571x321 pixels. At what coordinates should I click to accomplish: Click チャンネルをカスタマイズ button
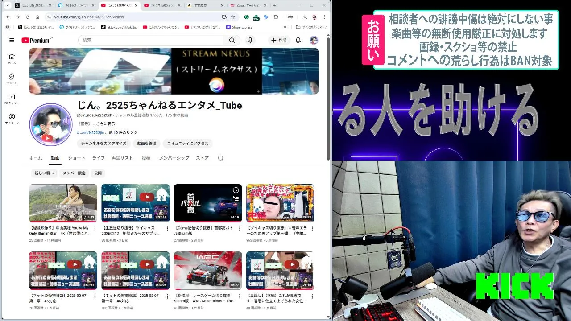(x=103, y=144)
